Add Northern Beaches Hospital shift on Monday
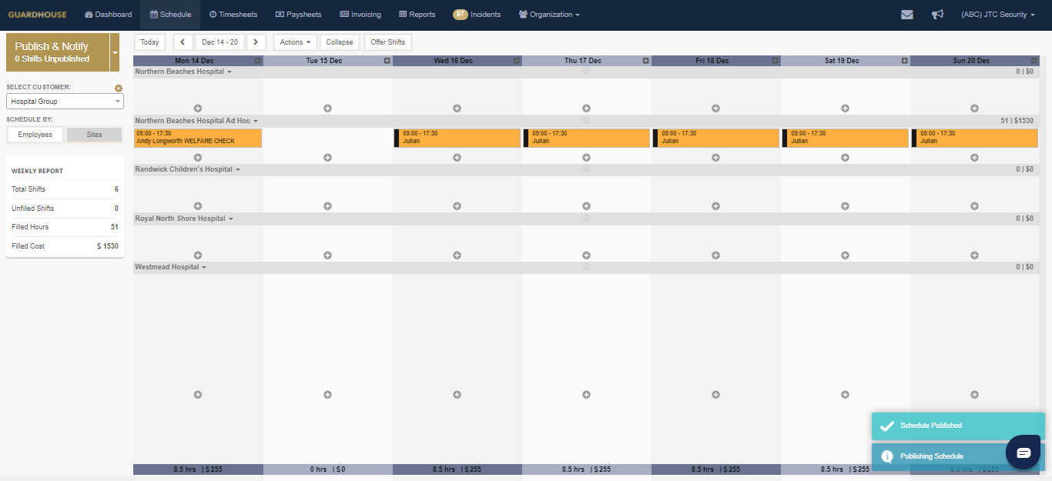The width and height of the screenshot is (1052, 481). pyautogui.click(x=198, y=109)
